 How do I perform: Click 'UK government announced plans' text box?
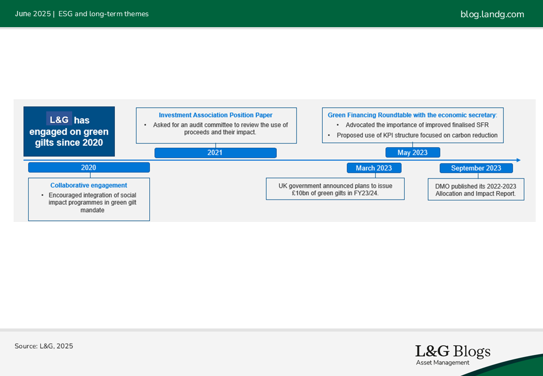pyautogui.click(x=335, y=189)
